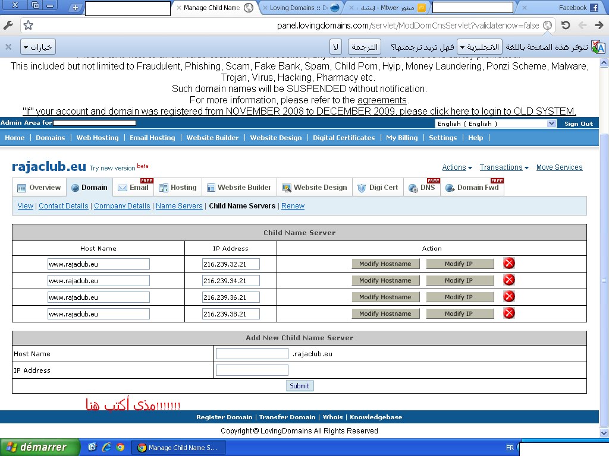
Task: Click the Whois footer link
Action: coord(332,417)
